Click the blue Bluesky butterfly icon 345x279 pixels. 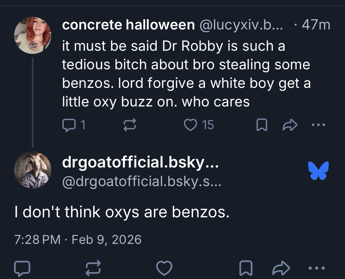[x=318, y=170]
